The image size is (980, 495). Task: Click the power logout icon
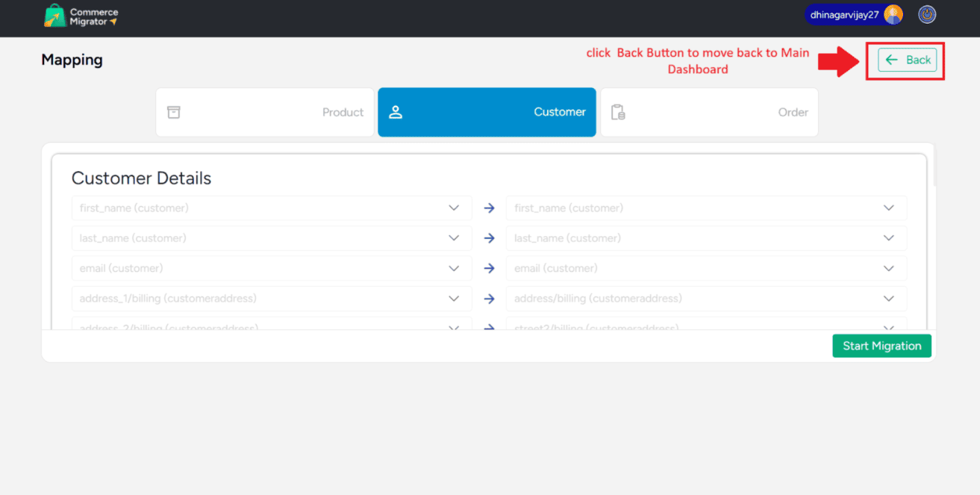pyautogui.click(x=927, y=15)
